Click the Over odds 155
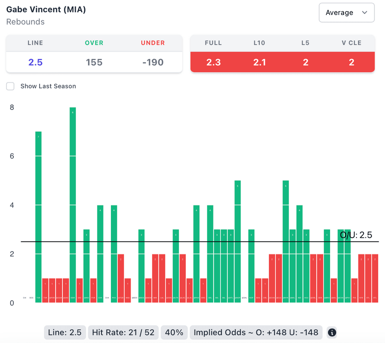The height and width of the screenshot is (343, 385). [x=94, y=62]
